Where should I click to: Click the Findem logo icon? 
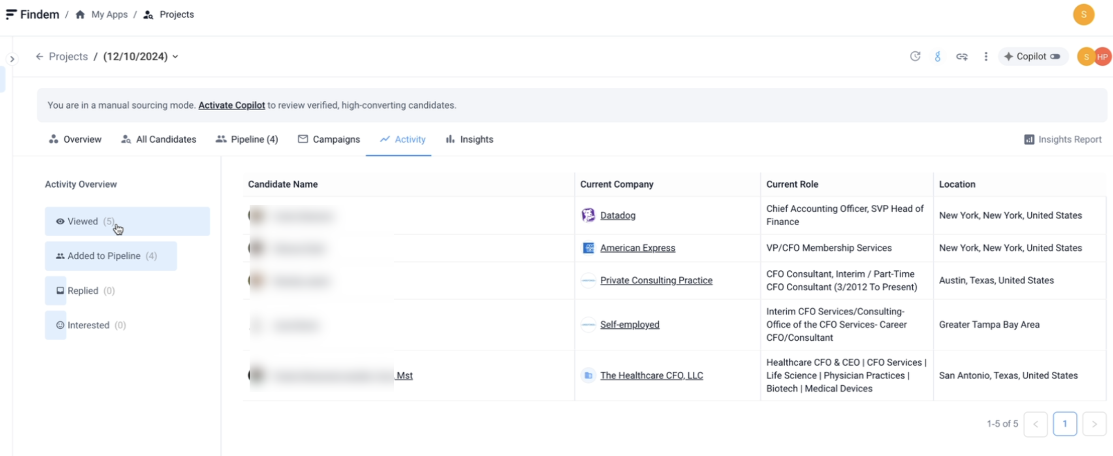pyautogui.click(x=11, y=15)
